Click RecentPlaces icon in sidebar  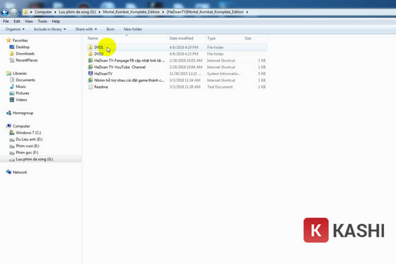[12, 60]
